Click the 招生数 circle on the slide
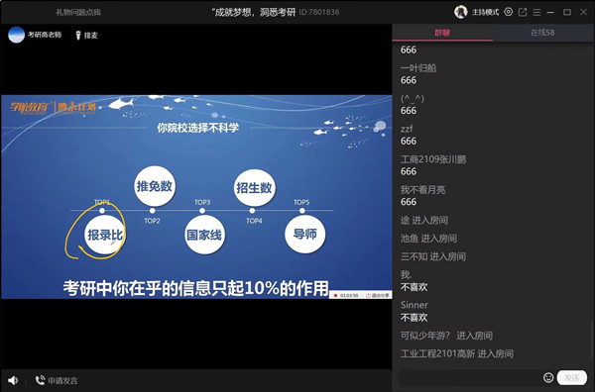595x392 pixels. point(254,188)
